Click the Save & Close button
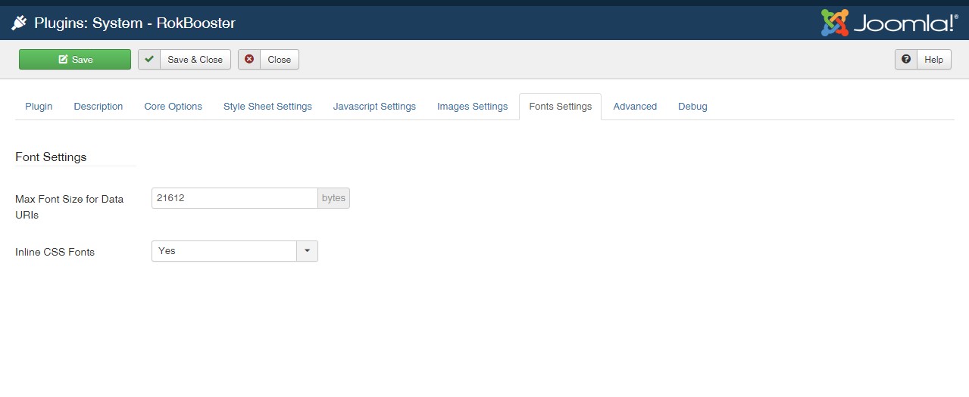Image resolution: width=969 pixels, height=397 pixels. point(184,60)
